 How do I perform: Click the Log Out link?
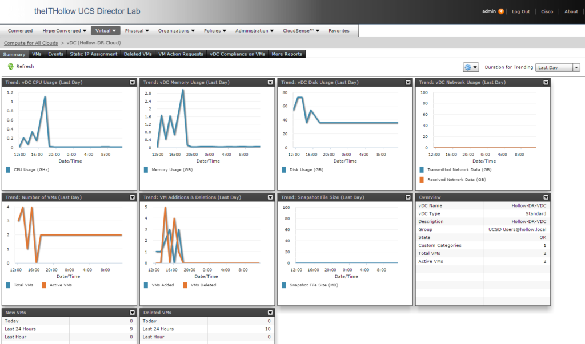pos(520,11)
